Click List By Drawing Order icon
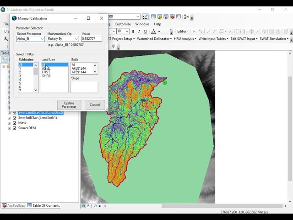293x220 pixels. [4, 59]
